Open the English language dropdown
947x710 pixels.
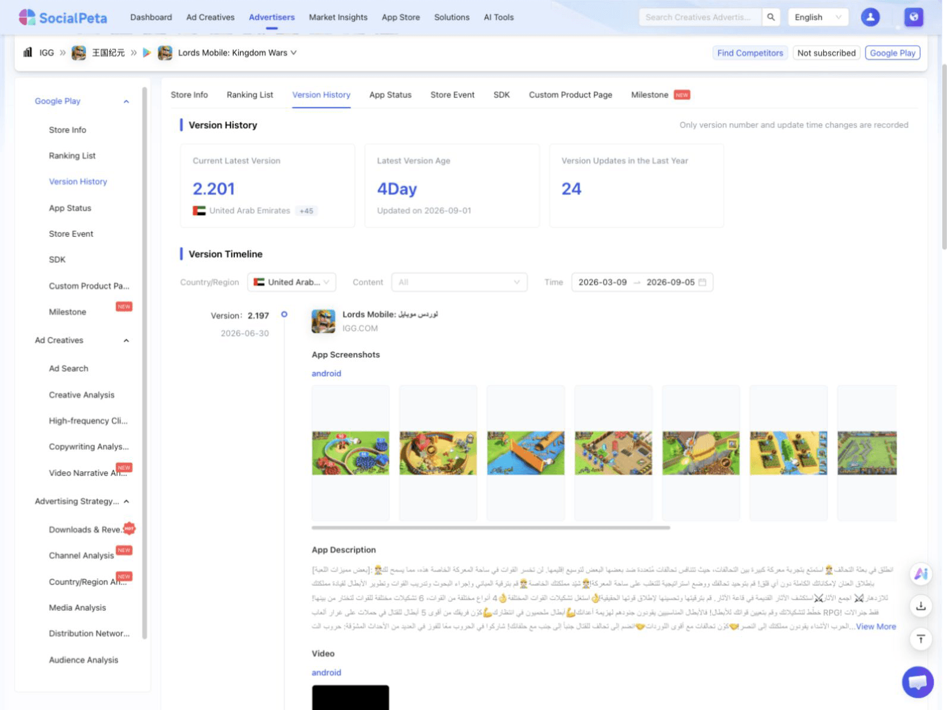click(818, 17)
